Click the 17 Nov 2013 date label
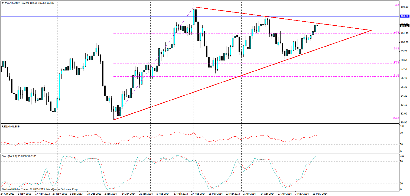410x196 pixels. (43, 194)
